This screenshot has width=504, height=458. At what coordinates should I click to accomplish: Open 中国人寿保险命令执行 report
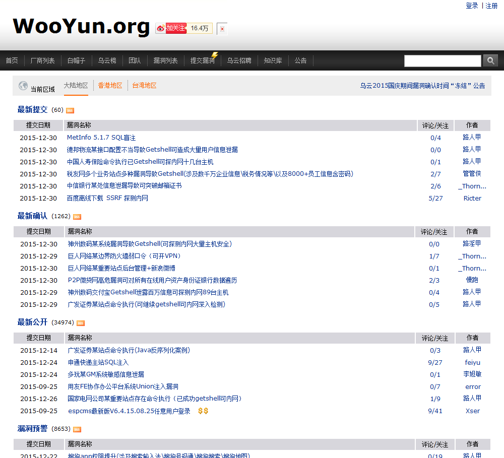point(140,162)
